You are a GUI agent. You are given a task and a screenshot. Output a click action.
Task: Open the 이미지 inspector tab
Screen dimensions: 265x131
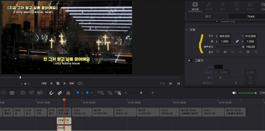coord(250,6)
